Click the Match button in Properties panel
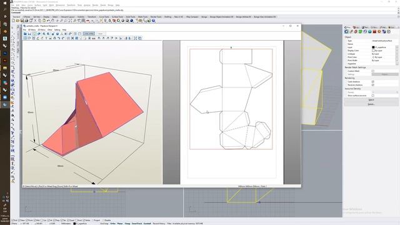Viewport: 400px width, 225px height. [x=371, y=100]
